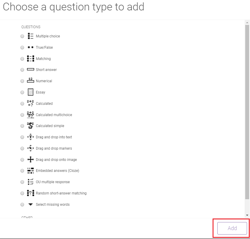
Task: Click the Drag and drop markers icon
Action: tap(30, 148)
